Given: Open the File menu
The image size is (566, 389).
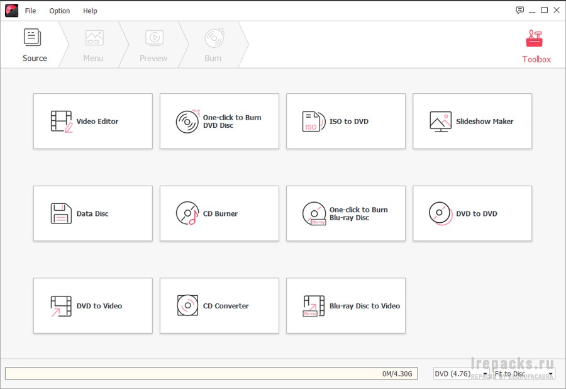Looking at the screenshot, I should coord(30,11).
